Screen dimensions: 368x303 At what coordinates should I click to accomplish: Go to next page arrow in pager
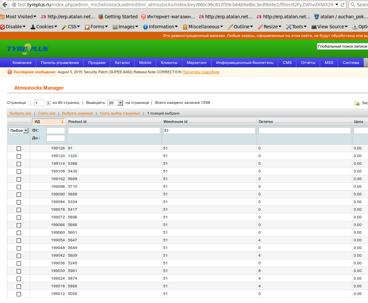click(x=48, y=103)
